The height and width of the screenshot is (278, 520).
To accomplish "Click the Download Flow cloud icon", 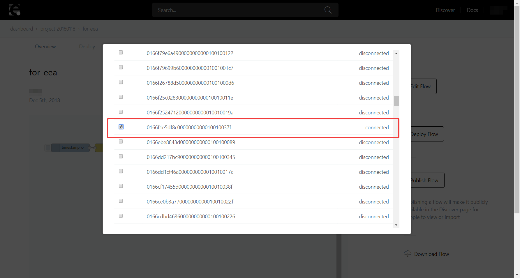I will (408, 254).
